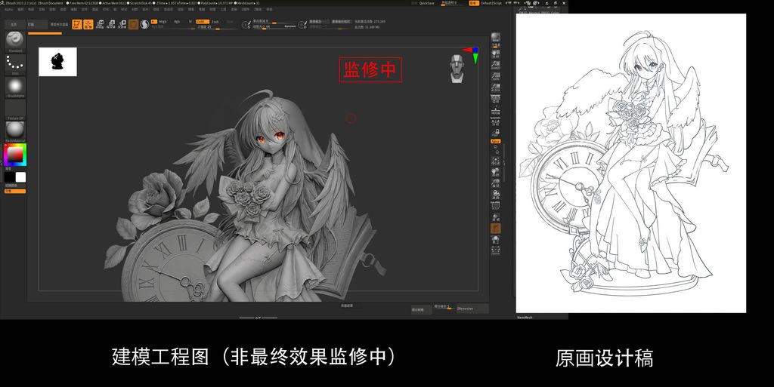Click the camera head navigation figure
Viewport: 774px width, 387px height.
pos(457,69)
